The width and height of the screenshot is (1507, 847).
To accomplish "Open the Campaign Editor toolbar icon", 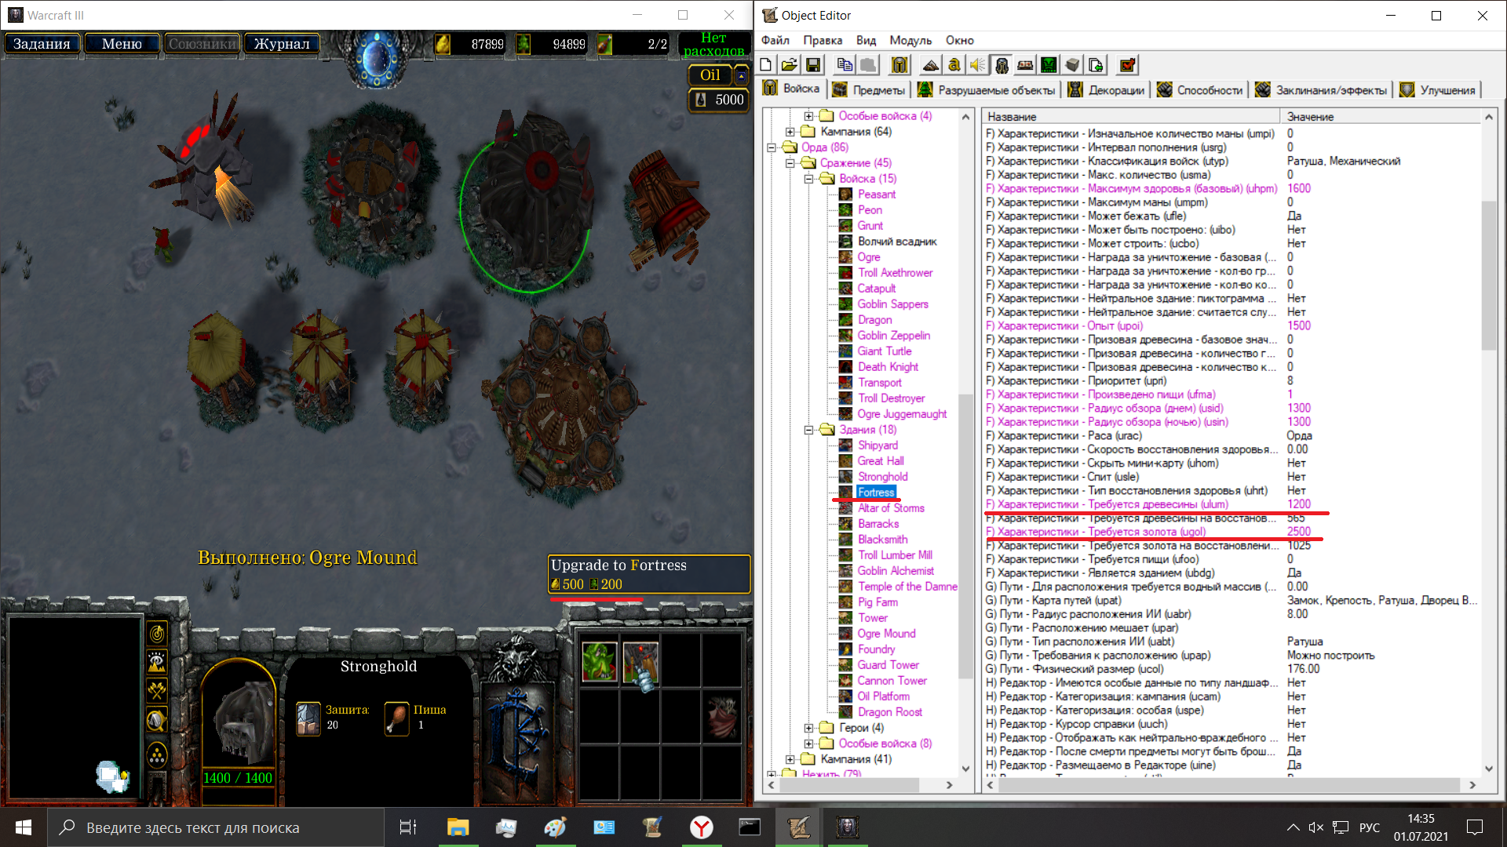I will click(1025, 65).
